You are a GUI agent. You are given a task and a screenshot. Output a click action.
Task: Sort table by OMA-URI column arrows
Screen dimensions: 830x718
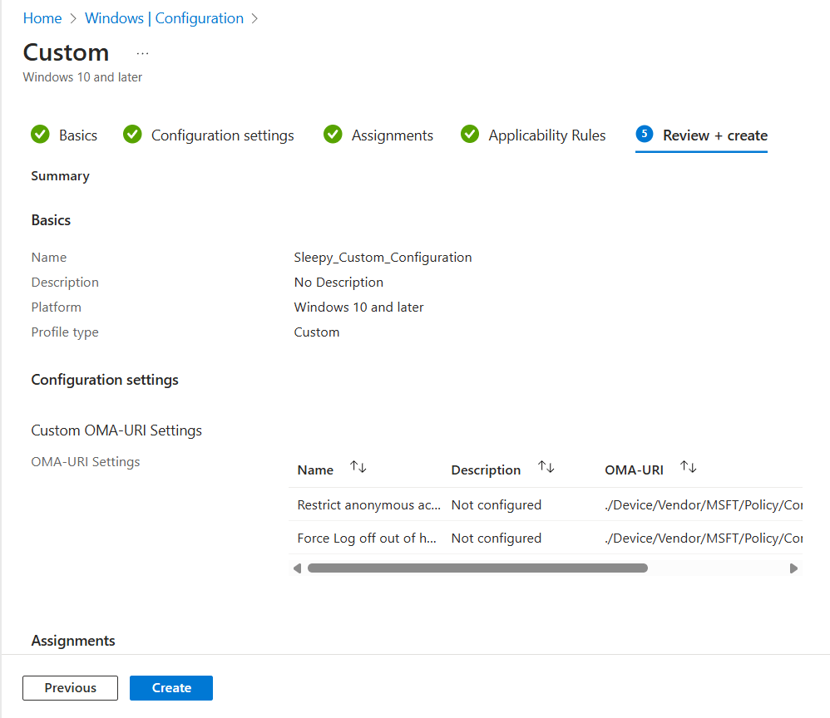(x=689, y=468)
